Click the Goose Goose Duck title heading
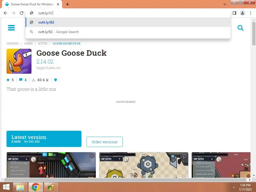256x192 pixels. (71, 53)
